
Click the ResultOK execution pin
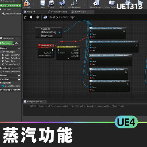78,53
